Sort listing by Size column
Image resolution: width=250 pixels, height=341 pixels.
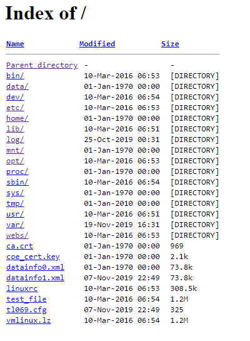click(x=170, y=44)
